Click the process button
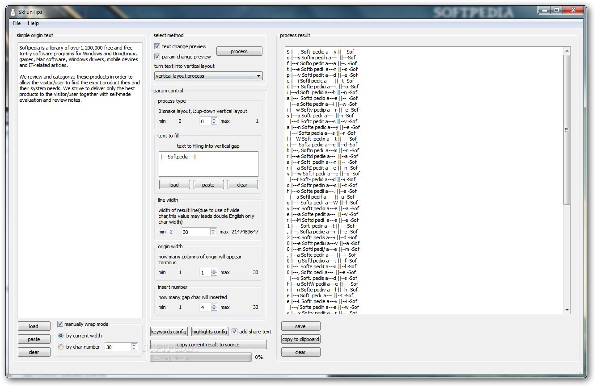The image size is (596, 387). (x=239, y=51)
